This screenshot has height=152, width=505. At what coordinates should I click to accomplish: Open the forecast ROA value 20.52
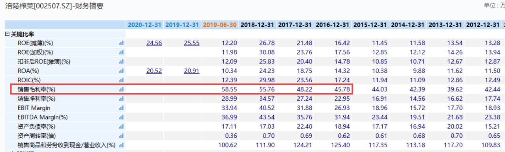click(154, 71)
